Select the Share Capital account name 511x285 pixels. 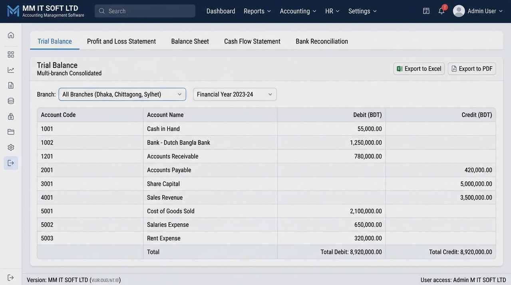coord(163,184)
